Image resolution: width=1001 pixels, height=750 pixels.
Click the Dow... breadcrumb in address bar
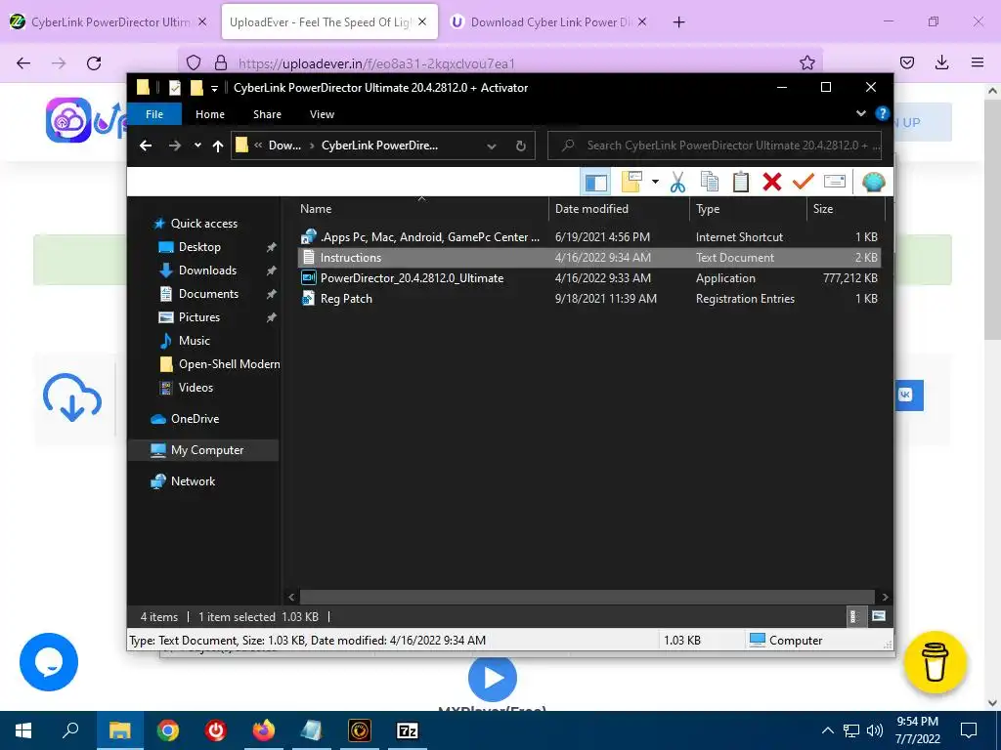[284, 146]
